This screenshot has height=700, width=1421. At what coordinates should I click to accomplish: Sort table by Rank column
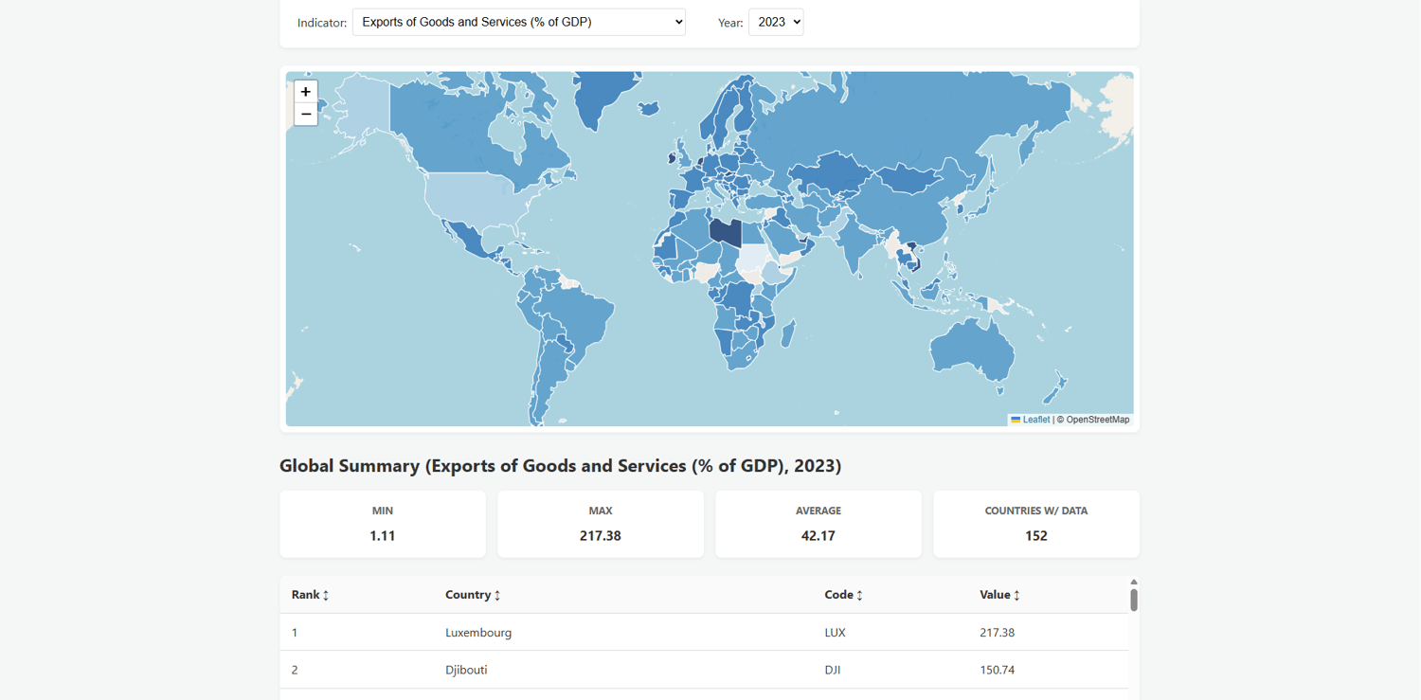310,595
